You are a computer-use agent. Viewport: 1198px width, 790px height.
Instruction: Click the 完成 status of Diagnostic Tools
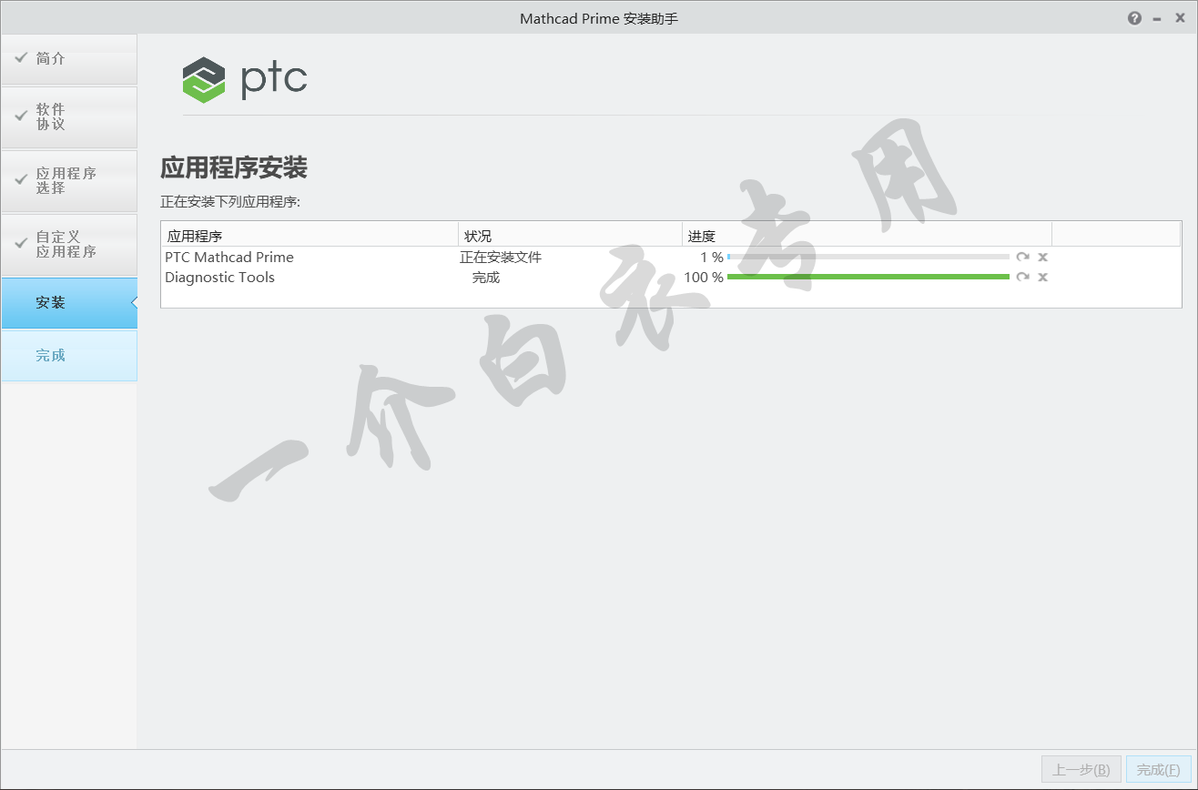(486, 278)
